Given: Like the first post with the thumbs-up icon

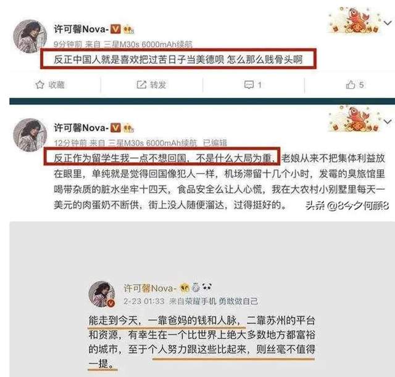Looking at the screenshot, I should [351, 84].
